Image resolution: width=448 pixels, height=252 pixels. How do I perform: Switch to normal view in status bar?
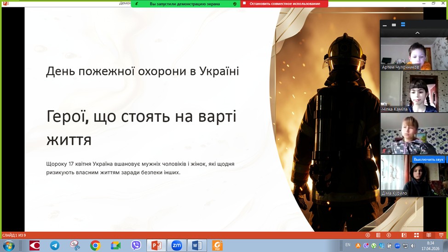[x=404, y=235]
